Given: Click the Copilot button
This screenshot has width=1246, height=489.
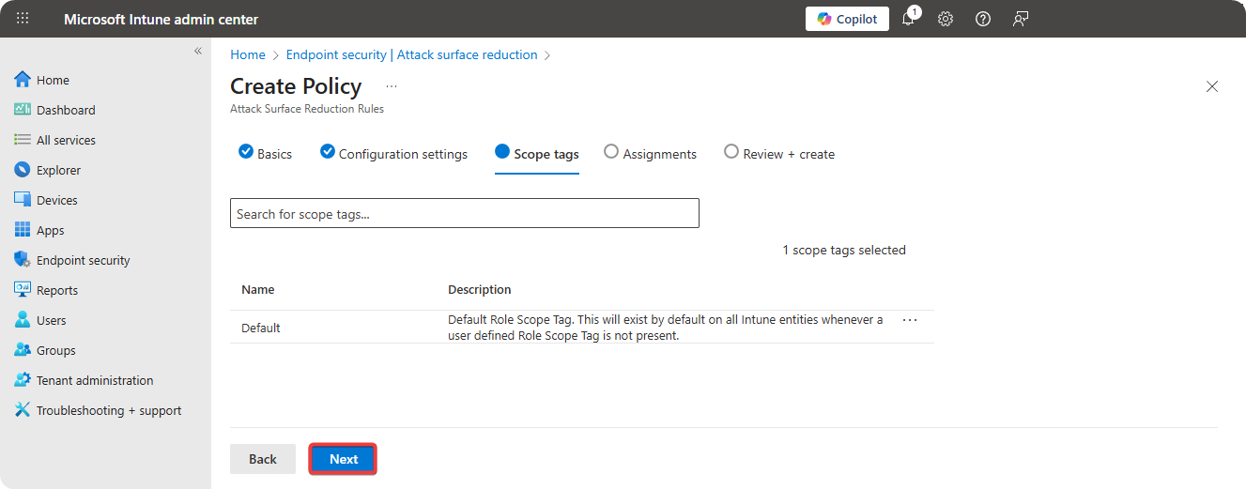Looking at the screenshot, I should coord(847,19).
